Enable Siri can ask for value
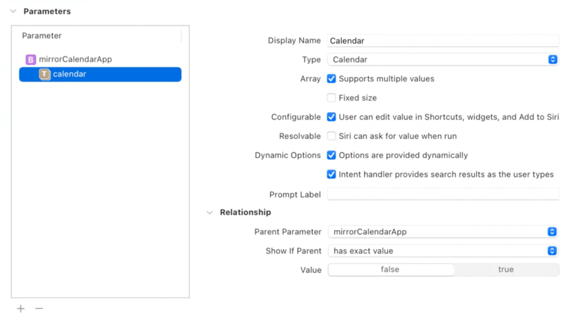Image resolution: width=571 pixels, height=320 pixels. (331, 136)
